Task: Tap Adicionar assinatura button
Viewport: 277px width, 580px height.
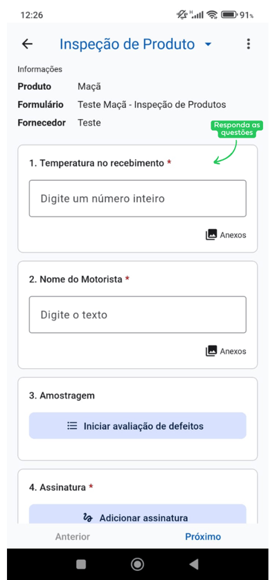Action: pyautogui.click(x=137, y=514)
